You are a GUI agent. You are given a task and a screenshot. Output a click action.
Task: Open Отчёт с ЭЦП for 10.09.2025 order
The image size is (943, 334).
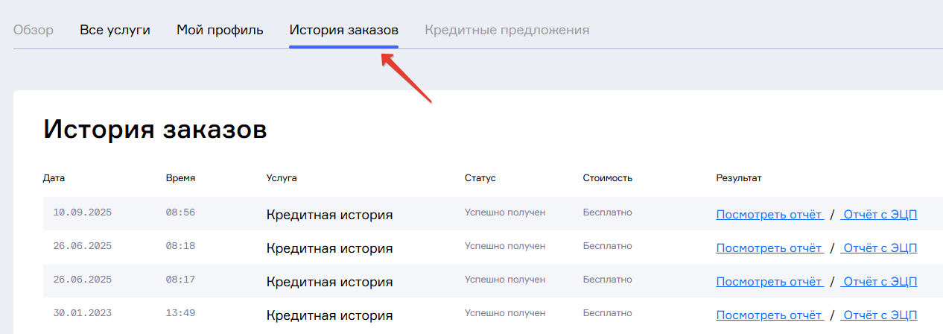point(879,215)
